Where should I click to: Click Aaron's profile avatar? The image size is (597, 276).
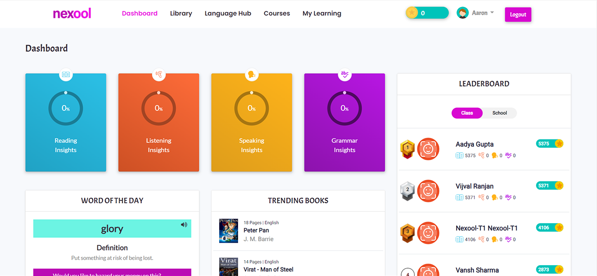[x=463, y=13]
